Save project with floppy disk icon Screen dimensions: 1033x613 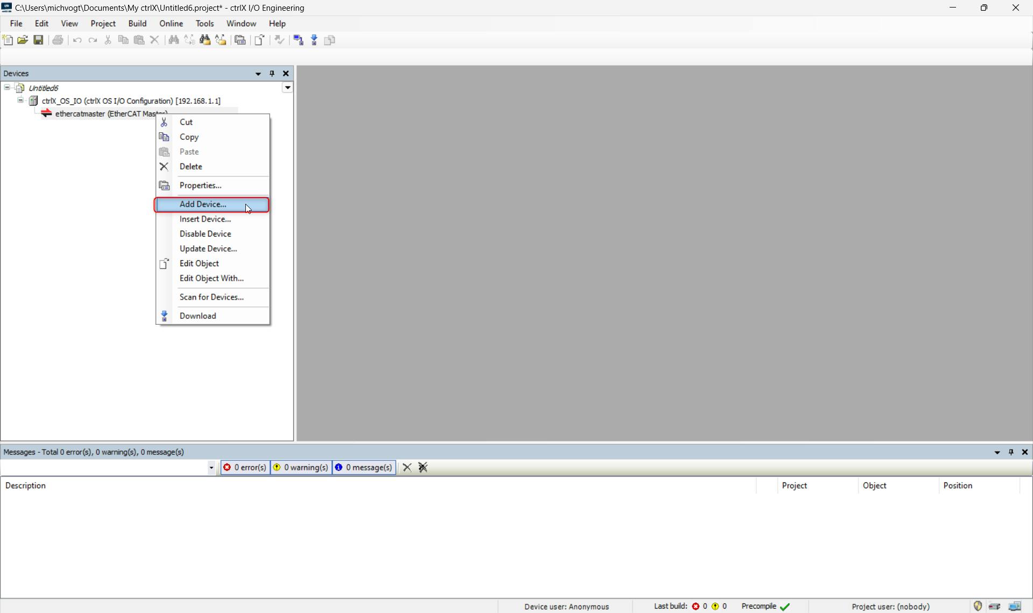(38, 40)
